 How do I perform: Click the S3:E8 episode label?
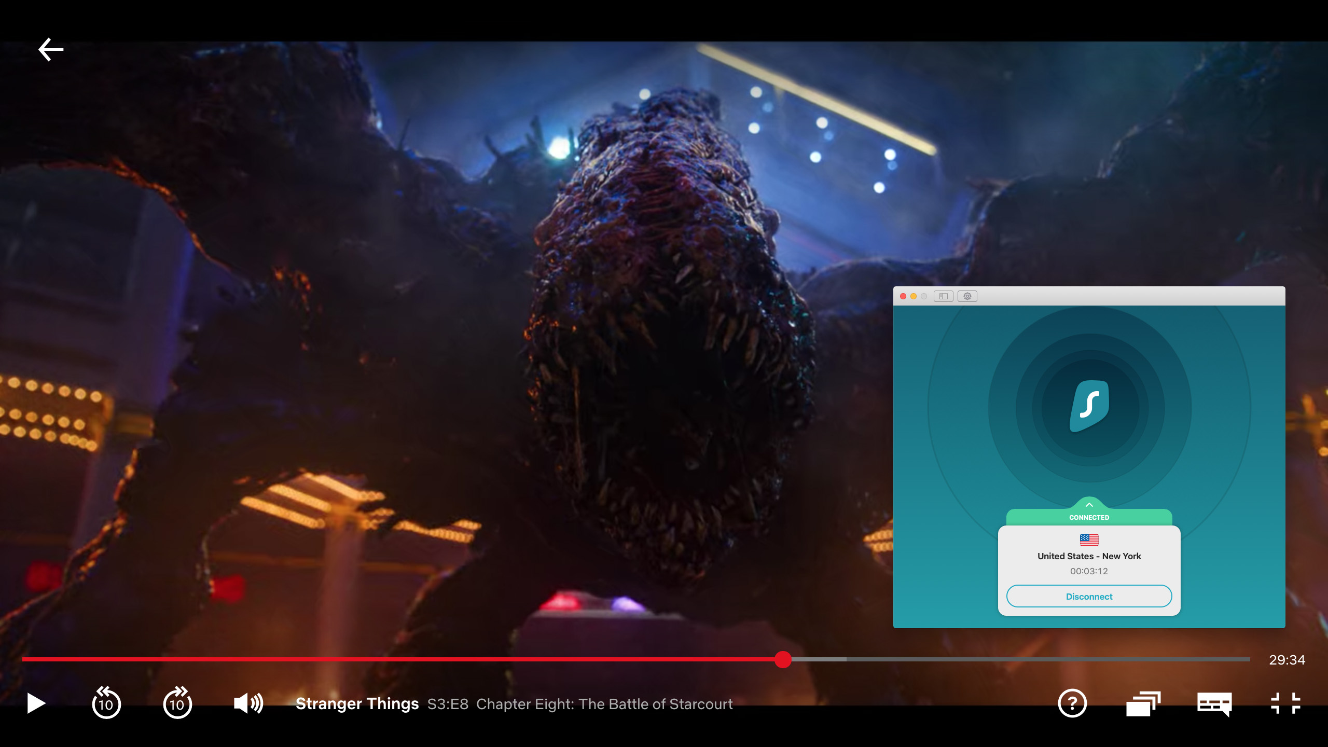[x=448, y=704]
